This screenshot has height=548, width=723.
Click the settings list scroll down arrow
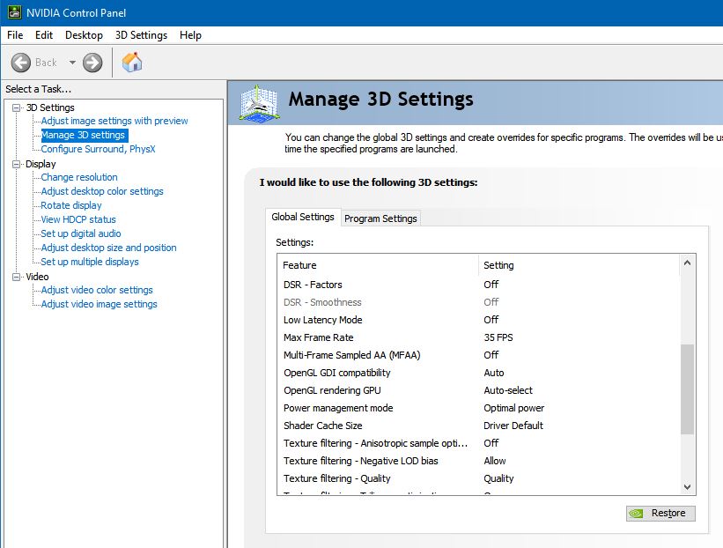click(688, 486)
